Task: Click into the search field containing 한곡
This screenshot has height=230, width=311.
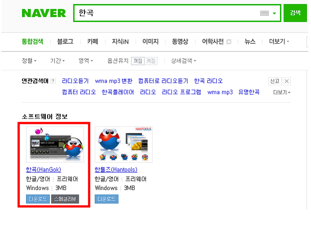Action: (167, 13)
